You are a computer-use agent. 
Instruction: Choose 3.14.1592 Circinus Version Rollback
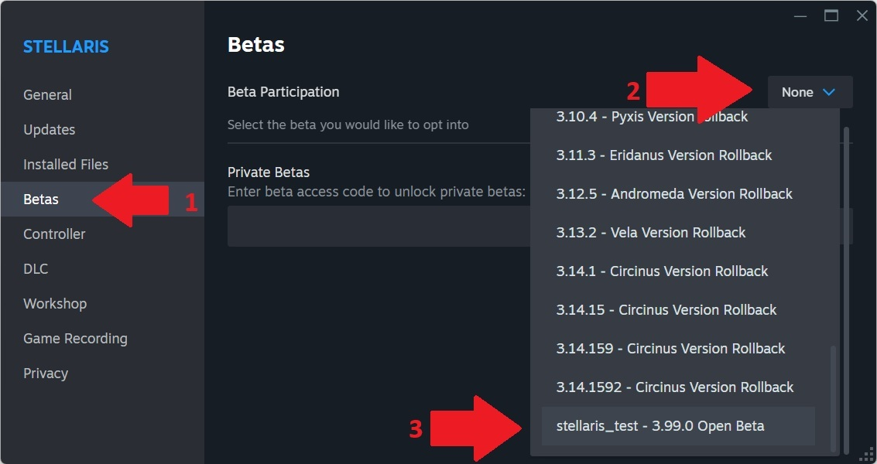click(675, 387)
